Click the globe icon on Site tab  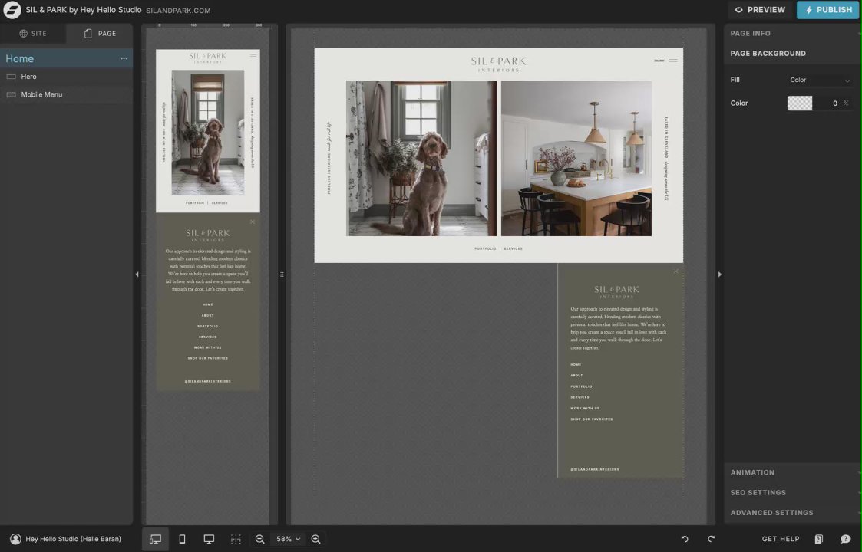[x=23, y=34]
